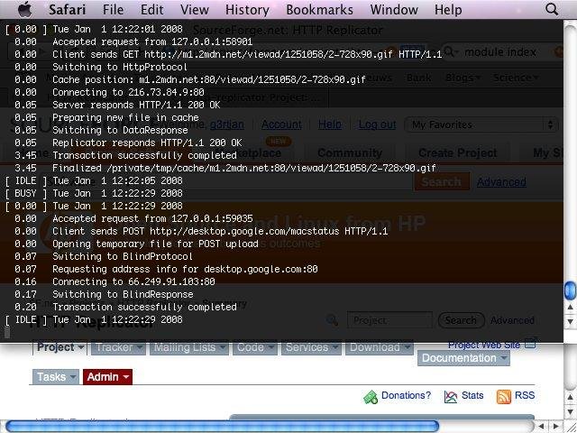The image size is (577, 433).
Task: Click the '[ BUSY ]' status line
Action: tap(94, 193)
